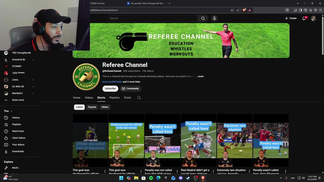The image size is (324, 182).
Task: Open the options menu for 'Extremely rare situation' short
Action: click(x=249, y=172)
